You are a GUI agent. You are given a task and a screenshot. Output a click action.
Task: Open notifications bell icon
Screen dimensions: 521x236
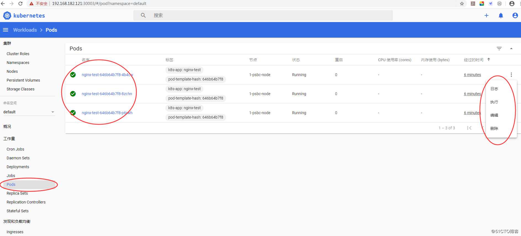tap(501, 15)
